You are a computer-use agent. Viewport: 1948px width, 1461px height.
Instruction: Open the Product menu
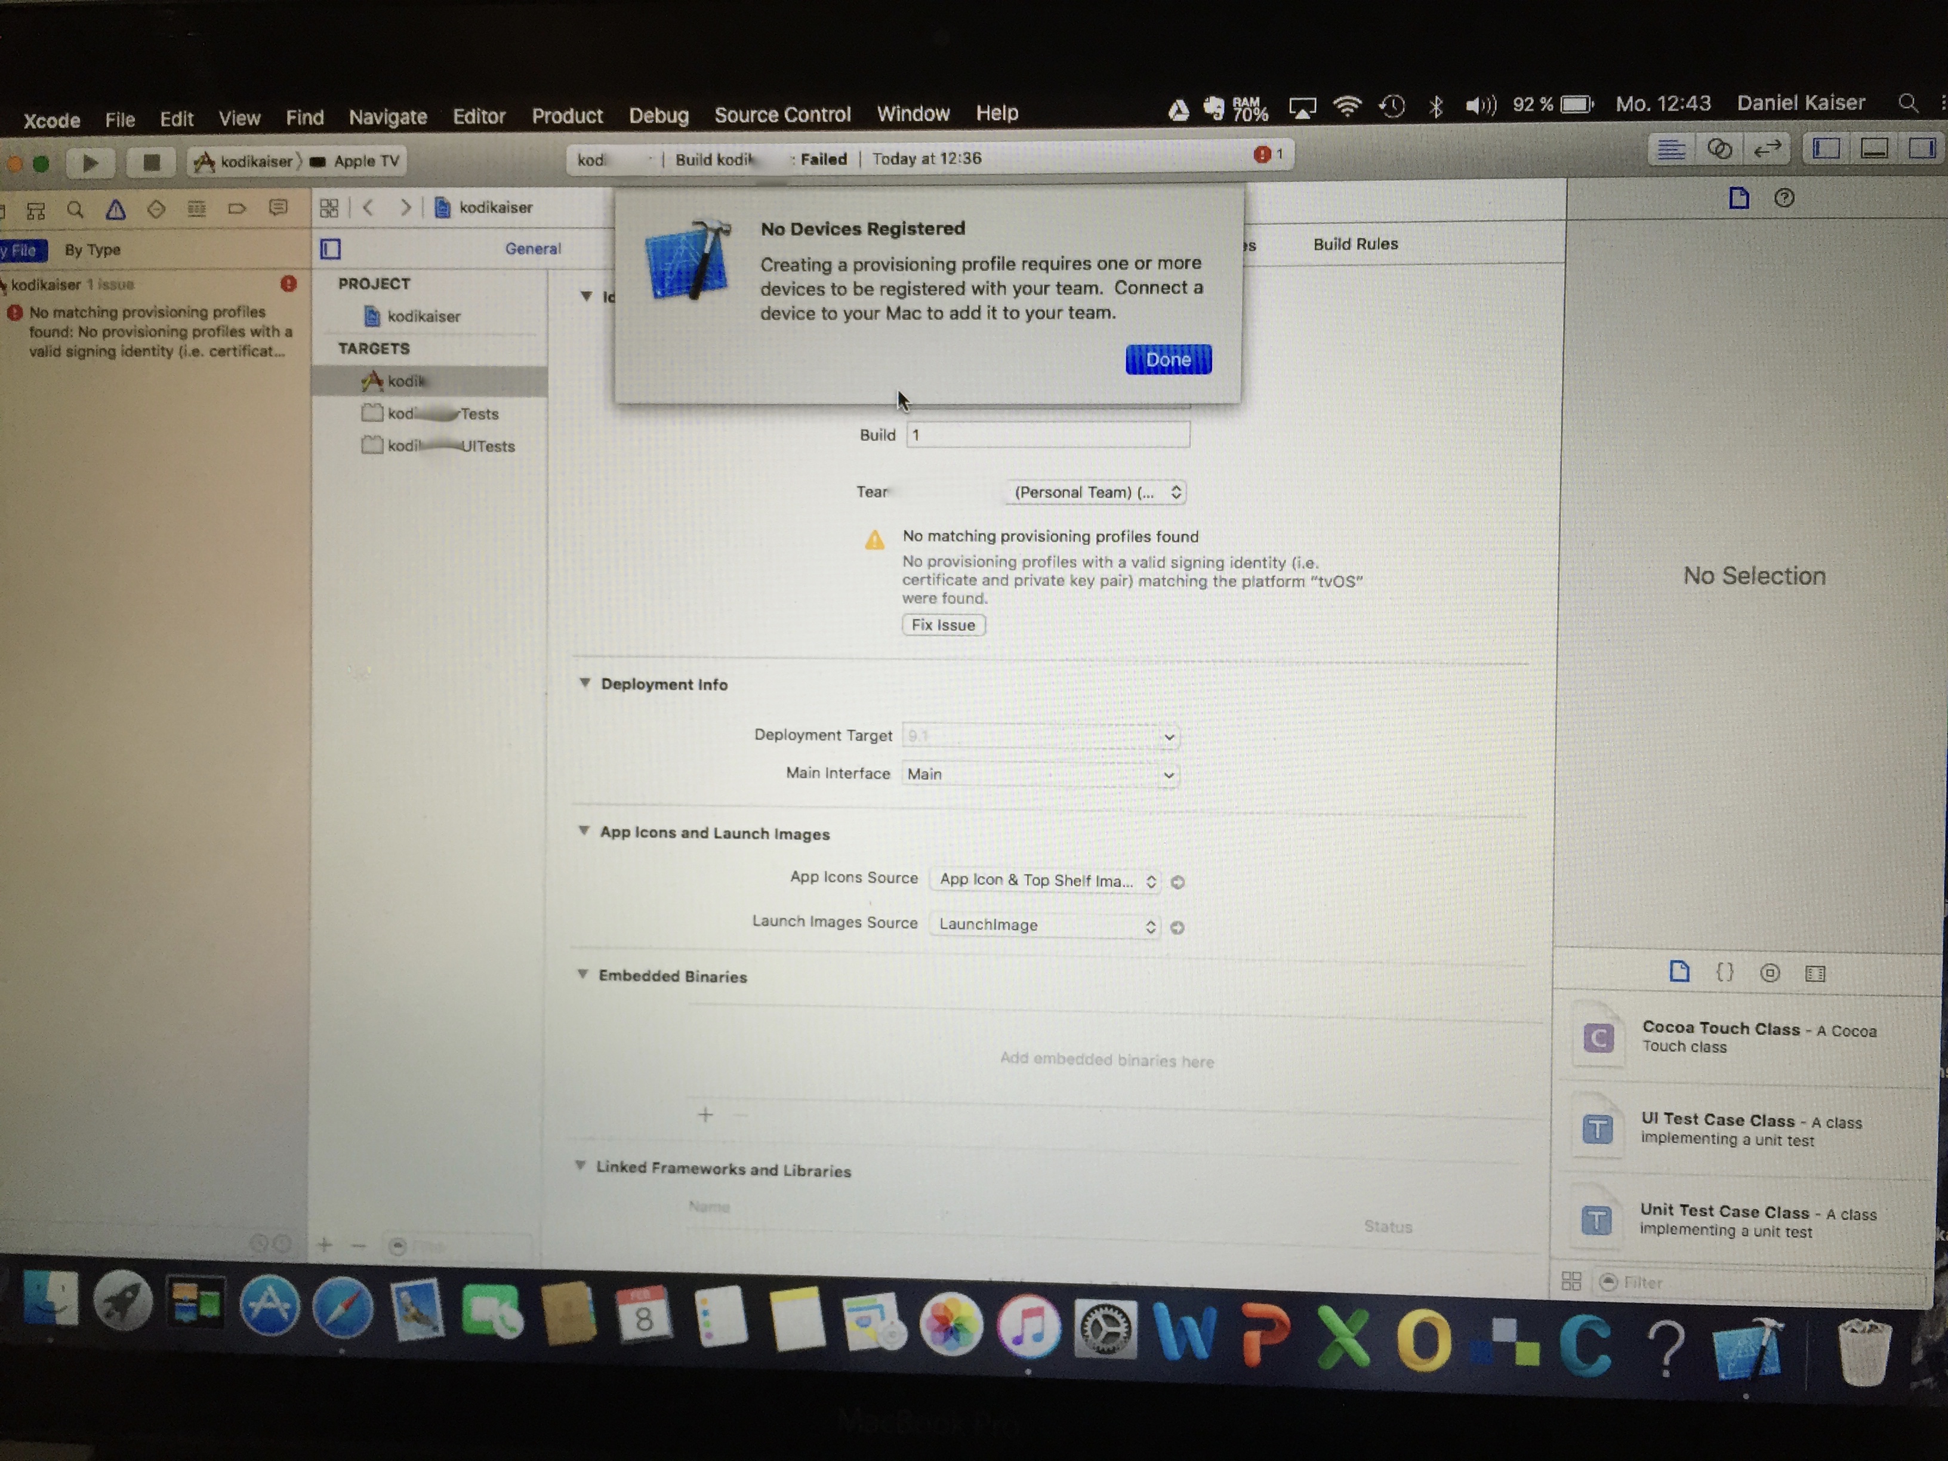pyautogui.click(x=567, y=116)
